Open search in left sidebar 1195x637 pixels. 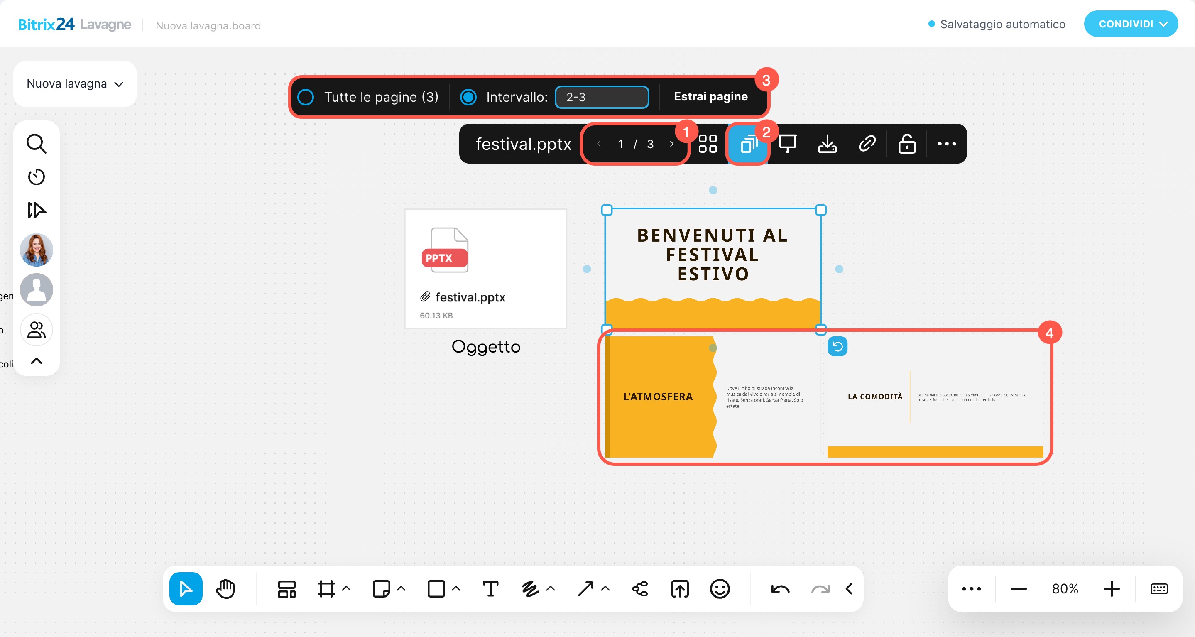click(36, 143)
